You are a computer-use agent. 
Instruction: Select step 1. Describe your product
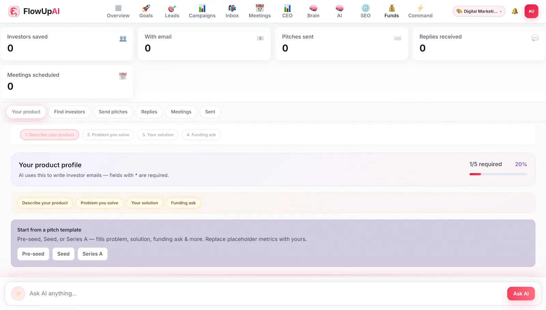pos(49,135)
